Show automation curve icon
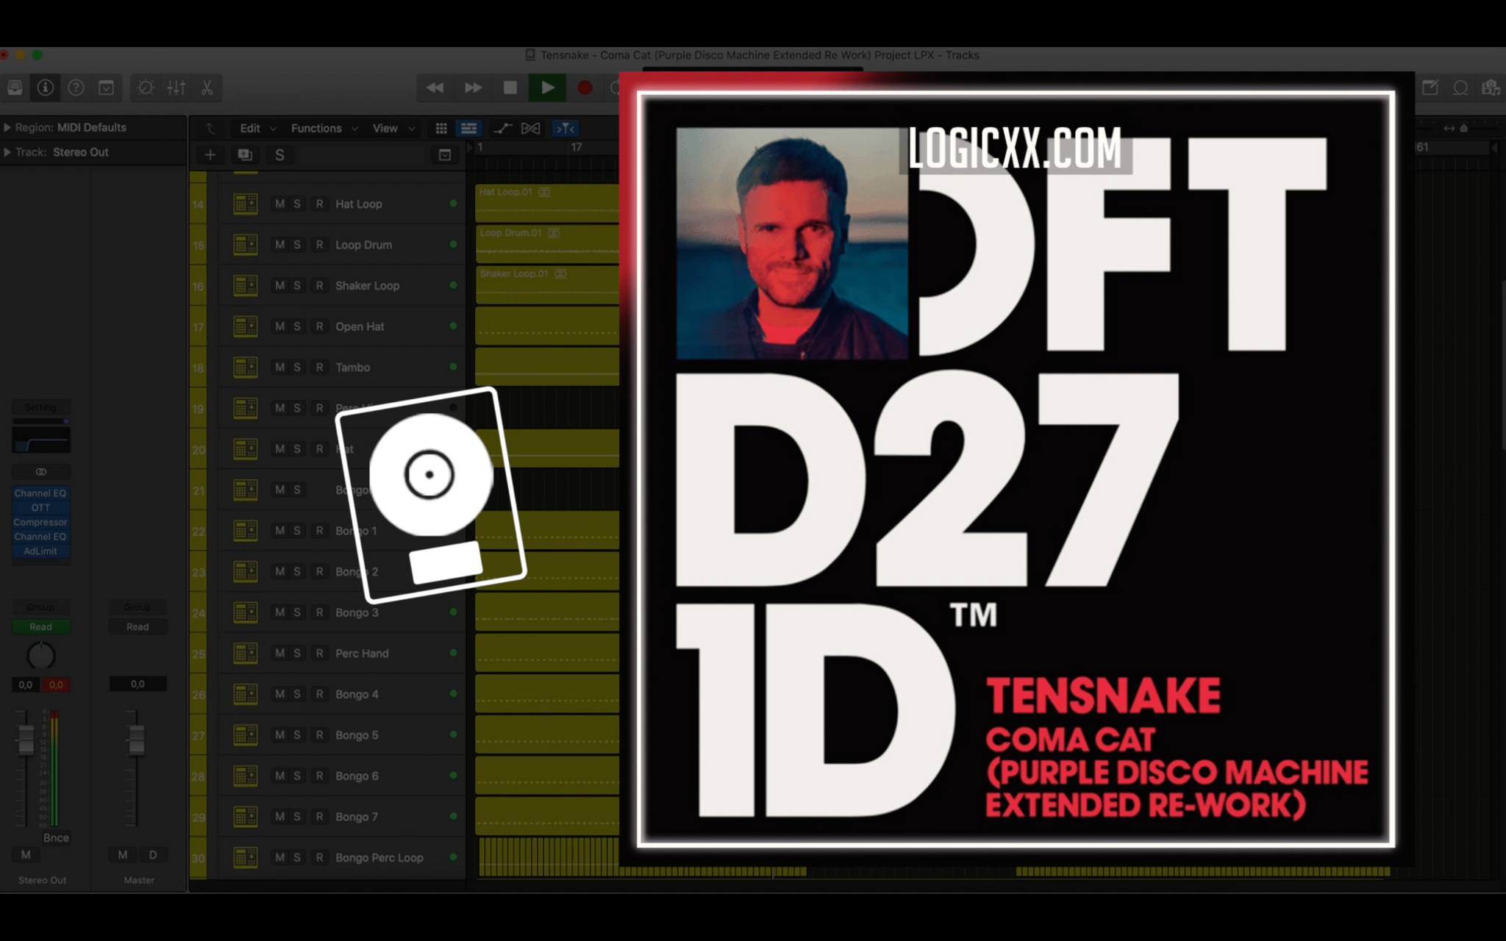Viewport: 1506px width, 941px height. tap(502, 129)
